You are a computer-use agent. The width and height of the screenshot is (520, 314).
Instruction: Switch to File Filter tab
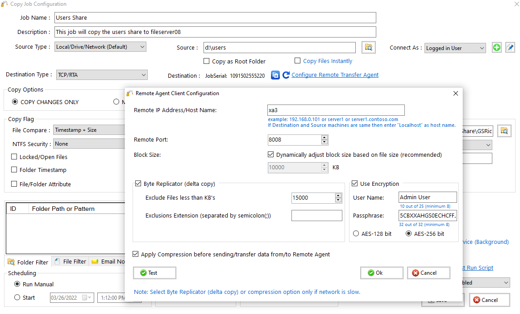coord(71,262)
